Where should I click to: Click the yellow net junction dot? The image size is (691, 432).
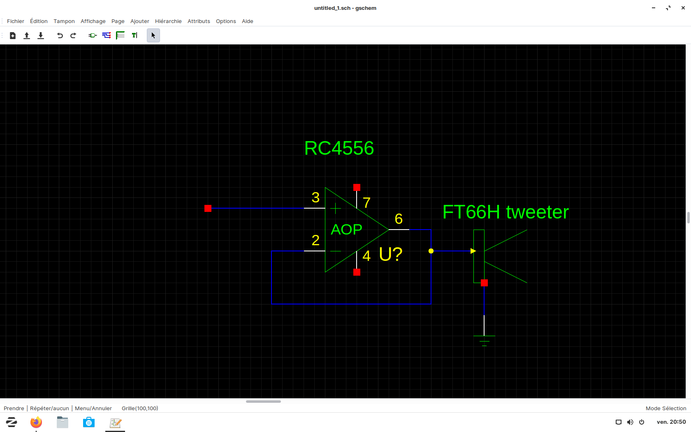(x=431, y=251)
